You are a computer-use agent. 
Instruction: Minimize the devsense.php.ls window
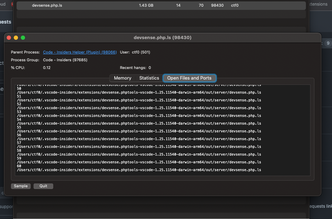tap(15, 37)
